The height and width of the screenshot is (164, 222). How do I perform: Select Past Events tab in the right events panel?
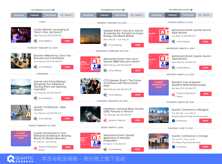tap(188, 15)
